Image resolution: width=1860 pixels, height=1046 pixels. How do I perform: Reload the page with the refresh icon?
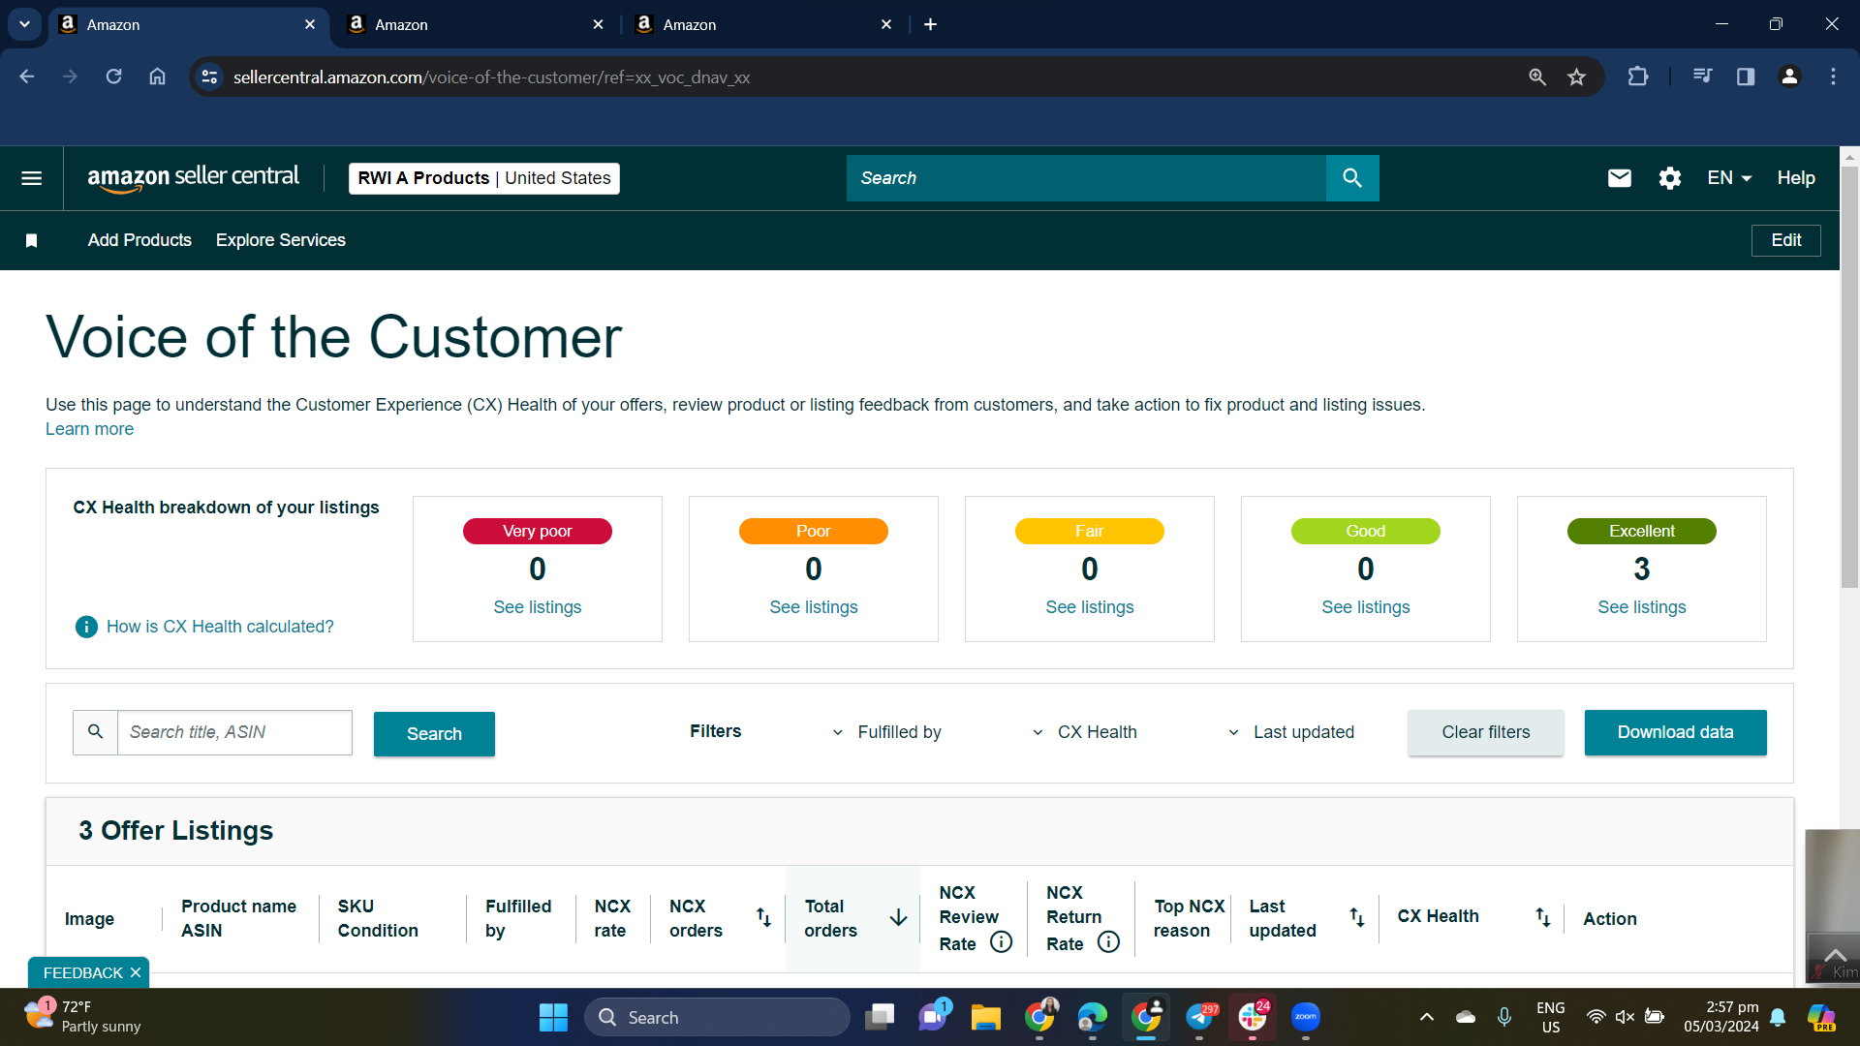click(x=113, y=77)
